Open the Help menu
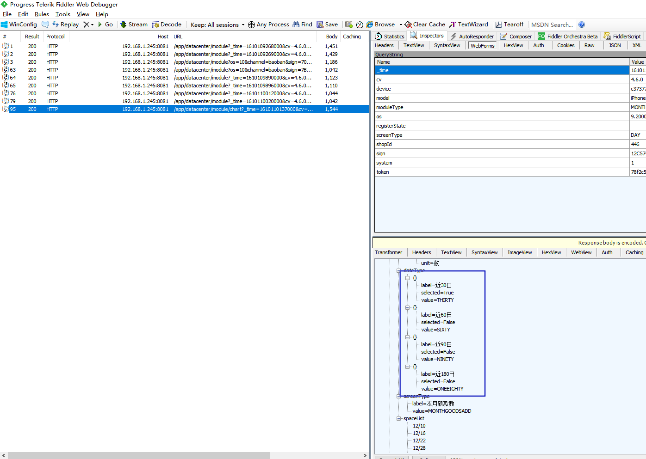 point(102,14)
